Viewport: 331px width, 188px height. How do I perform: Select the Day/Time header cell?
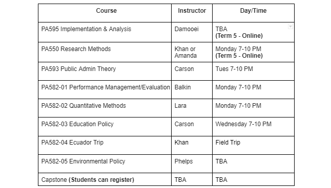coord(253,13)
